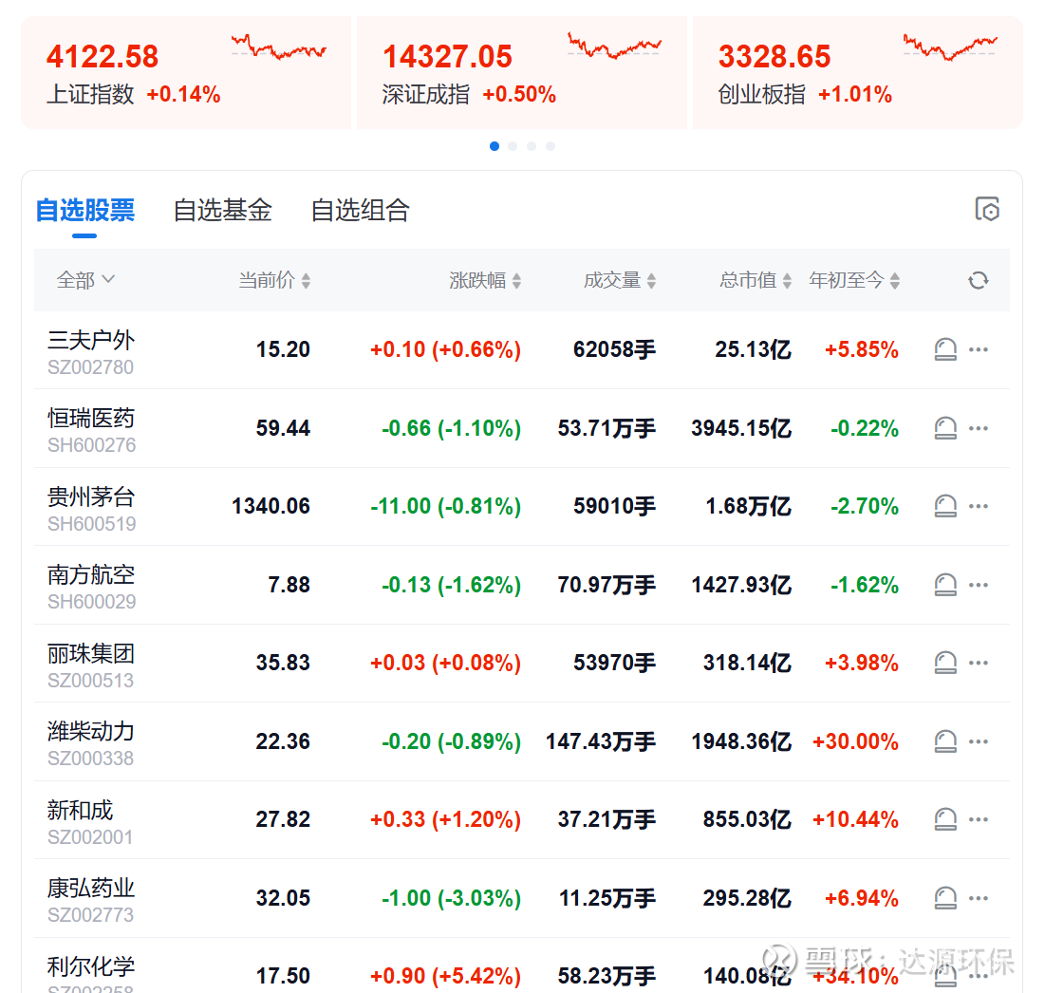This screenshot has width=1045, height=993.
Task: Set price alert bell for 康弘药业
Action: [x=945, y=898]
